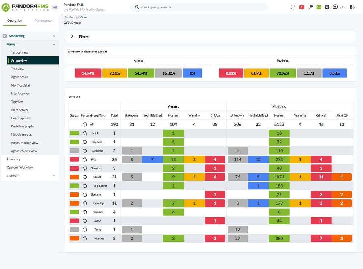The width and height of the screenshot is (363, 269).
Task: Force refresh the PCs group
Action: [85, 160]
